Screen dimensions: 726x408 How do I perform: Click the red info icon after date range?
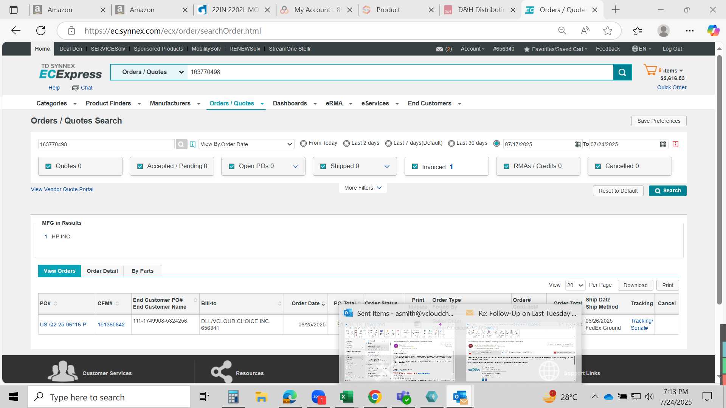click(x=676, y=144)
